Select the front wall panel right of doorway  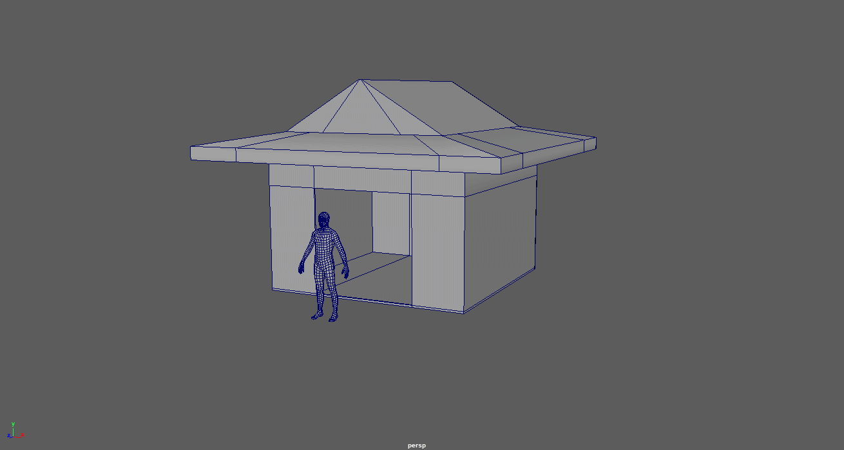[438, 251]
